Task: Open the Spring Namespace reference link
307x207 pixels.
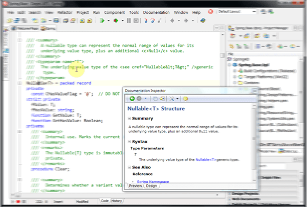Action: 152,181
